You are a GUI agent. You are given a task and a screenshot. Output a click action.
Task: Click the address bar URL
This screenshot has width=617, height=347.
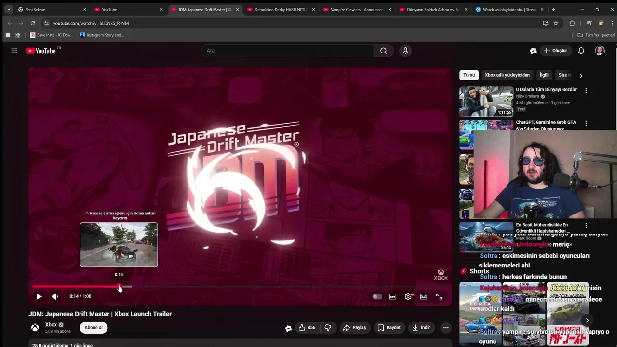pyautogui.click(x=91, y=23)
